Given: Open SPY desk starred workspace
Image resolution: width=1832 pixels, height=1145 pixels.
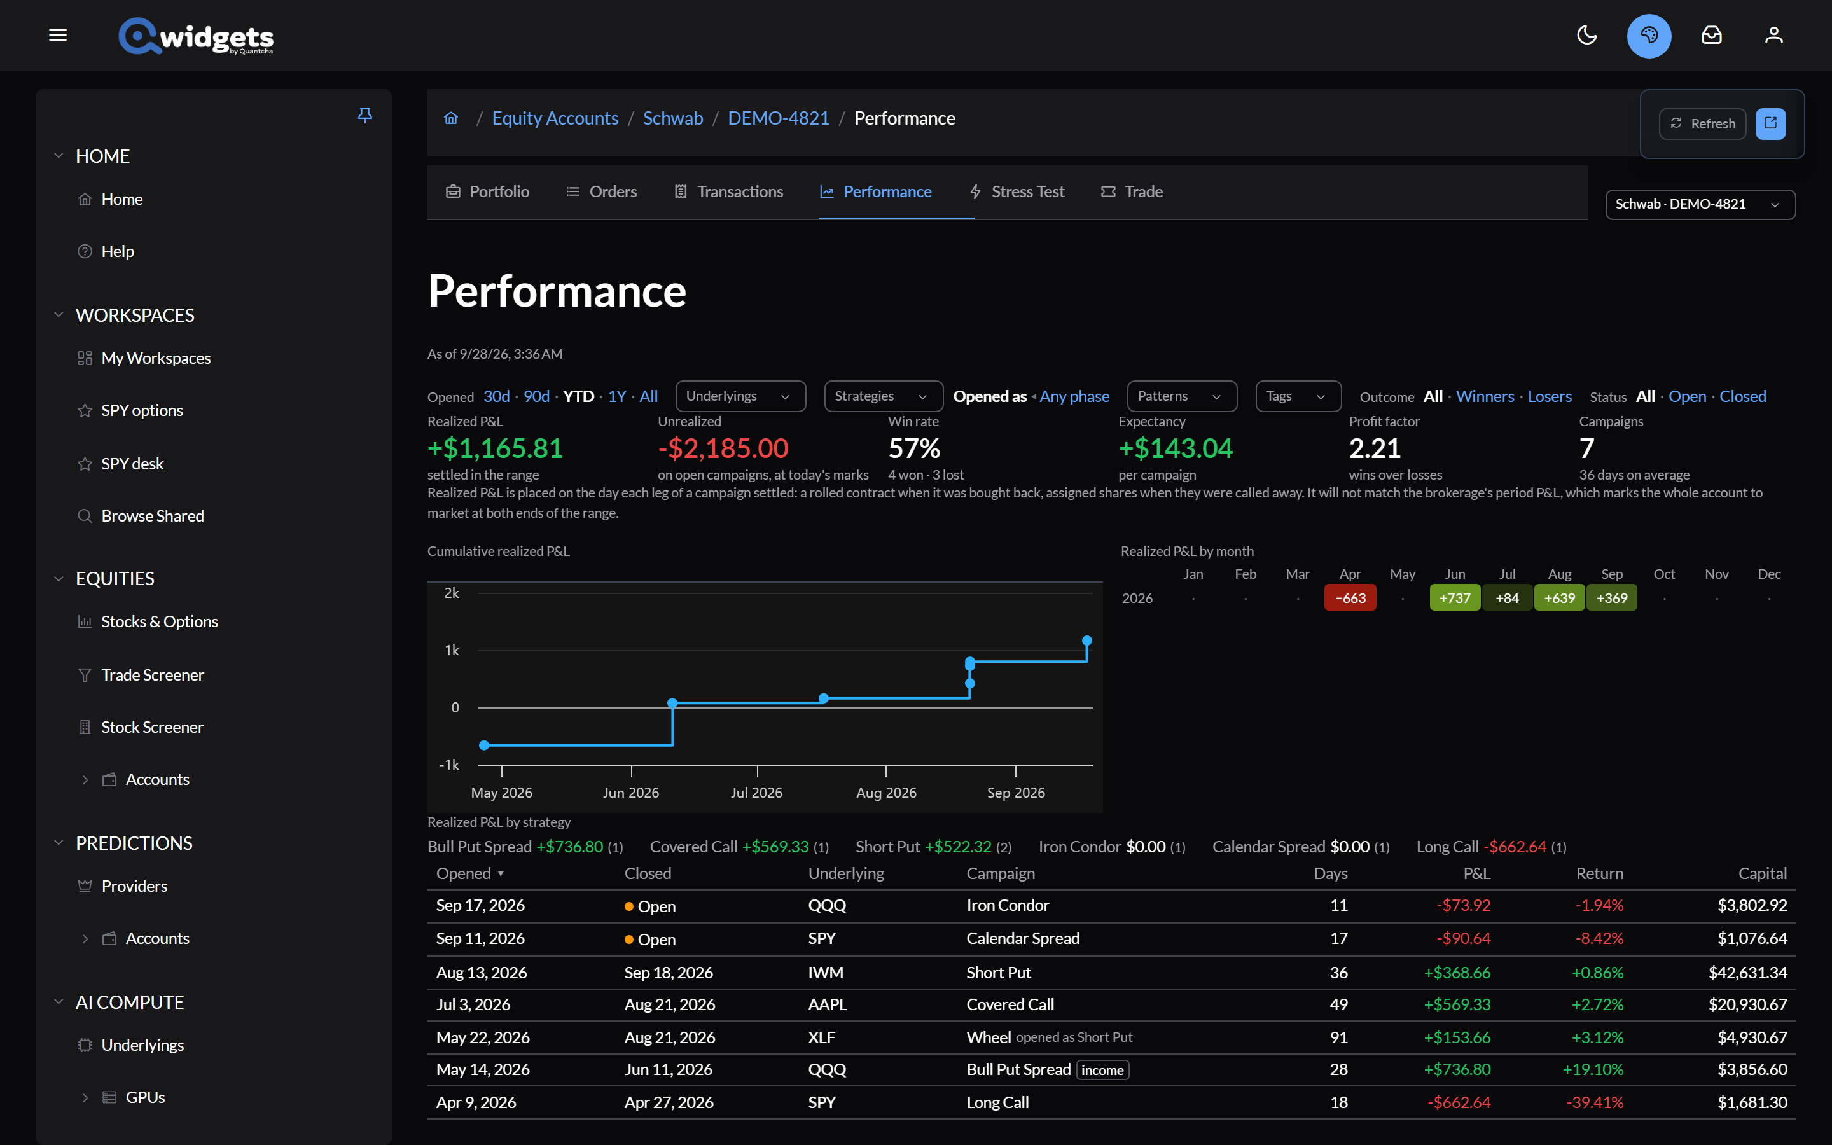Looking at the screenshot, I should [132, 464].
